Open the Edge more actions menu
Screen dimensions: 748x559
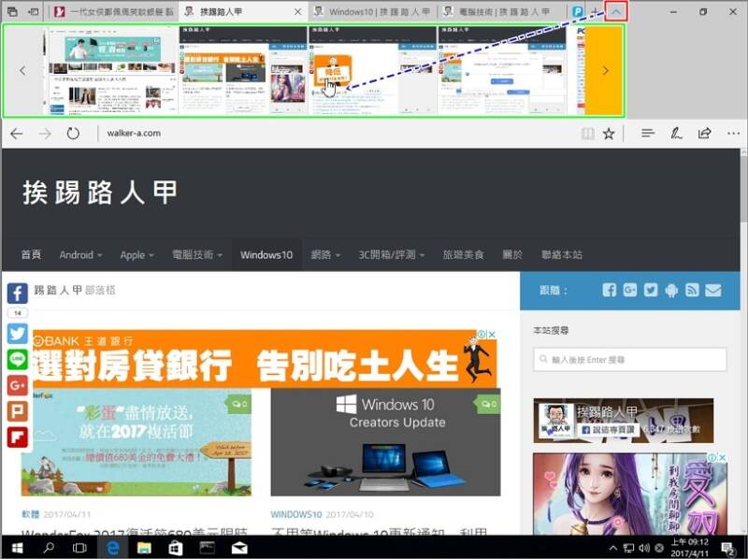pos(733,134)
